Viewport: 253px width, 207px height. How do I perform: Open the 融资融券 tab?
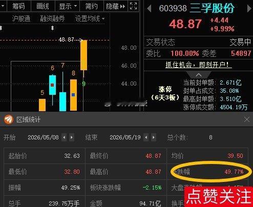click(52, 18)
